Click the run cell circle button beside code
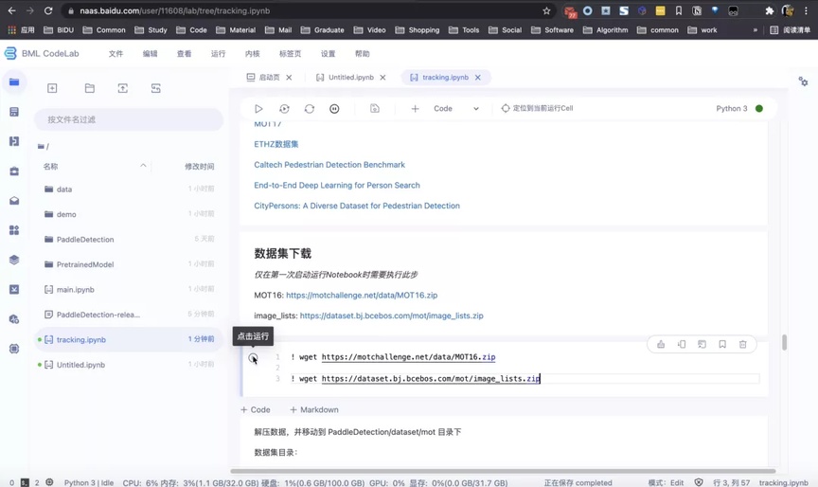Viewport: 818px width, 487px height. pos(253,357)
